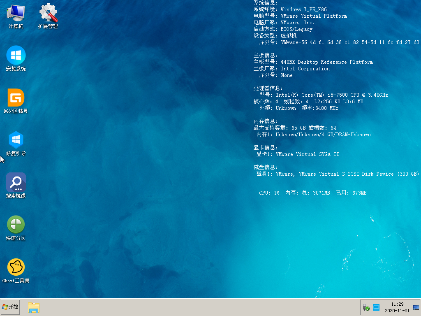
Task: Click "440BX Desktop Reference Platform" text
Action: coord(327,62)
